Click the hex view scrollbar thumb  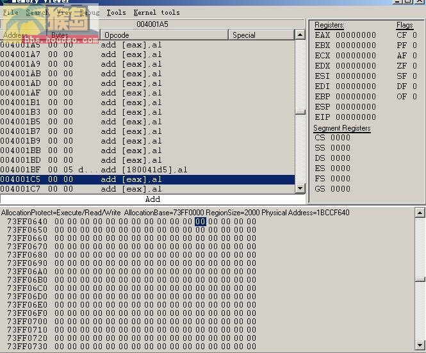point(420,279)
